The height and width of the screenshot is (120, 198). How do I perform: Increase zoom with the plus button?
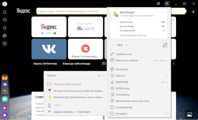[126, 45]
